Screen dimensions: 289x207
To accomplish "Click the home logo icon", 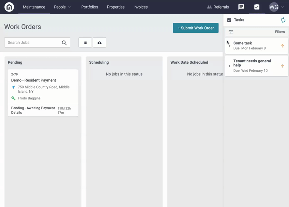I will tap(9, 7).
